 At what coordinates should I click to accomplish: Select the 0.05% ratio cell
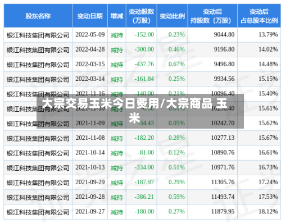tap(176, 123)
